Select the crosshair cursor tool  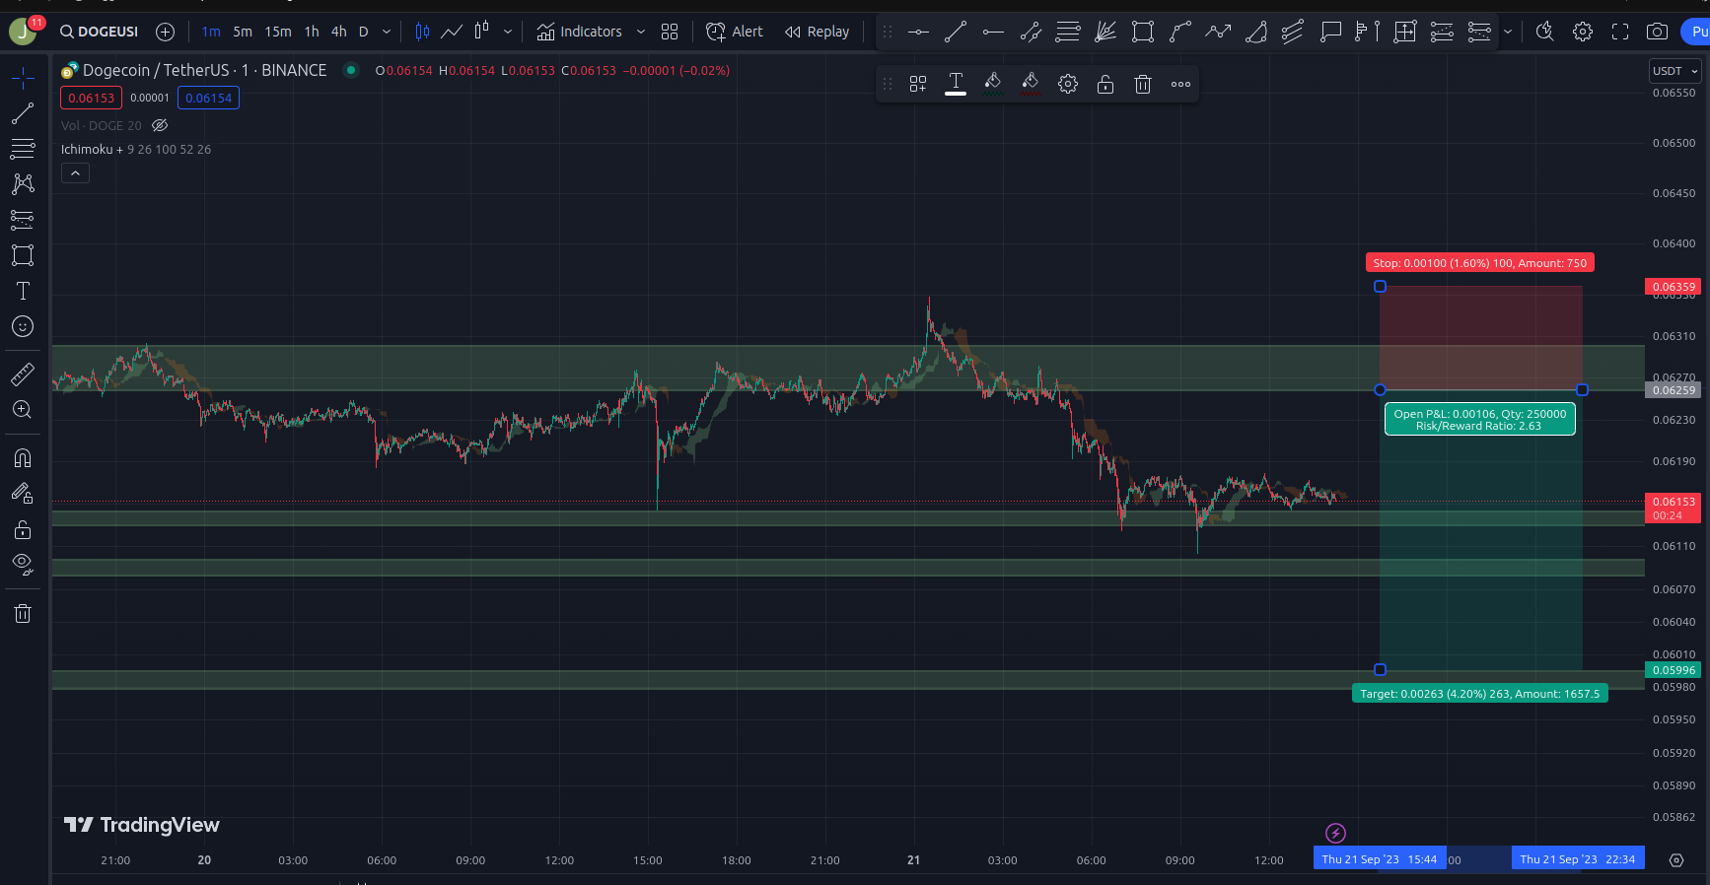pos(23,78)
